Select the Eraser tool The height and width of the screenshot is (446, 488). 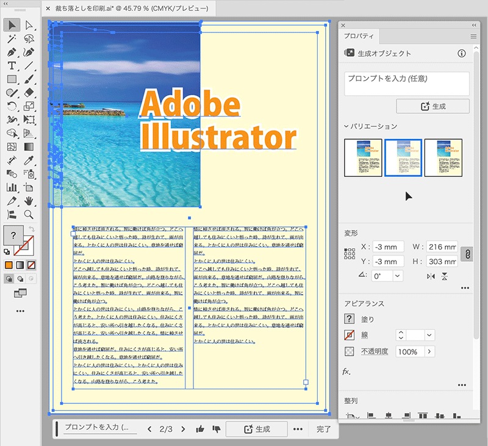[x=29, y=93]
